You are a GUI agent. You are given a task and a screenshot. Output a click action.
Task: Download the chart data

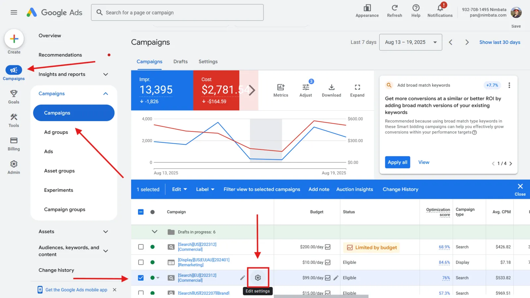(x=331, y=90)
